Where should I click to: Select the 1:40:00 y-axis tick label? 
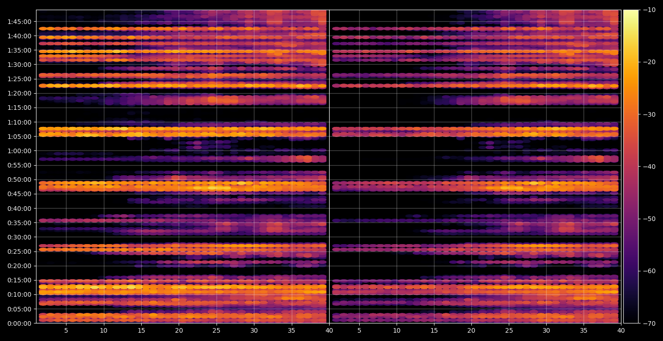point(19,36)
